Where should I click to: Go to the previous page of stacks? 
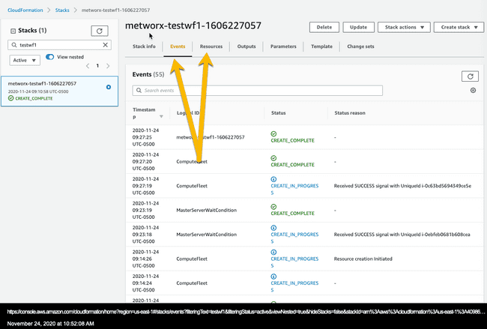click(88, 66)
